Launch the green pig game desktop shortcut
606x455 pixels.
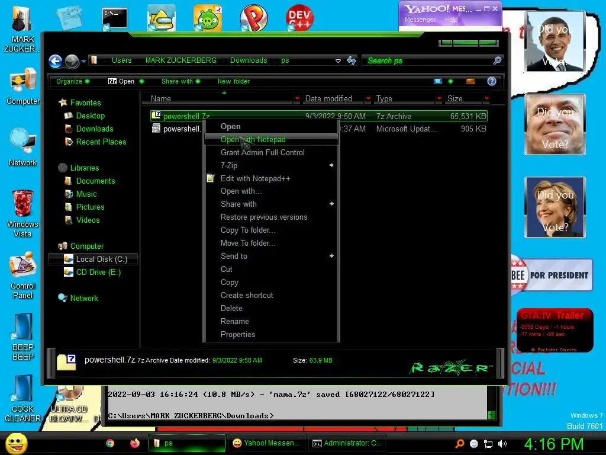208,18
